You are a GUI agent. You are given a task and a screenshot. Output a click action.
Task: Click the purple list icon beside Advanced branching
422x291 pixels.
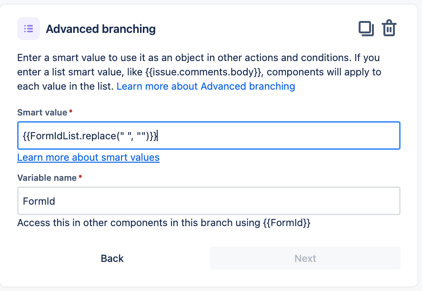(x=29, y=29)
